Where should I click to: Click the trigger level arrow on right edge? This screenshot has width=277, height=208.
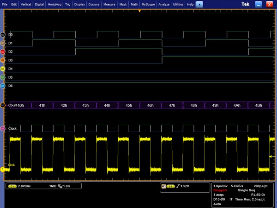271,157
